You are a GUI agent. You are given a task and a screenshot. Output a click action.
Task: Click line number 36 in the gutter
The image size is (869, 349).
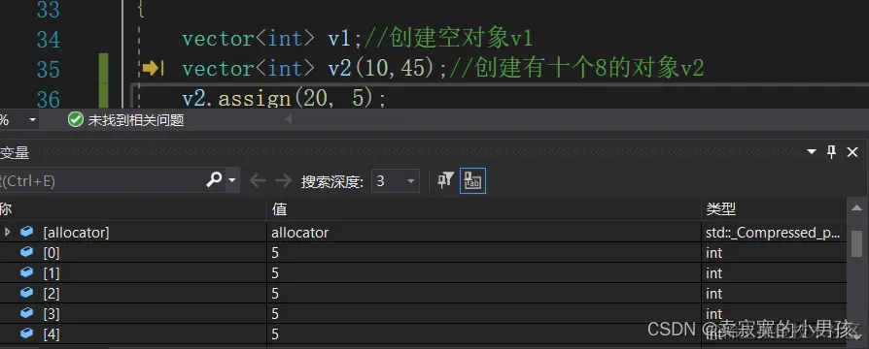(49, 100)
